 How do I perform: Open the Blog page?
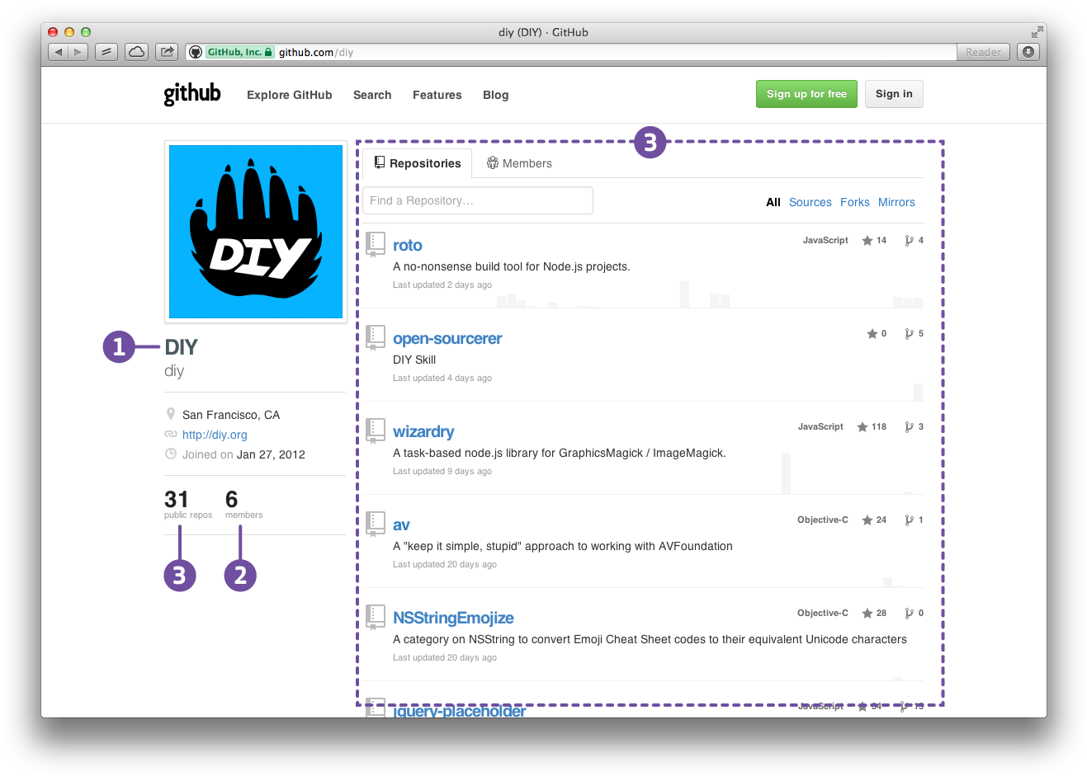[495, 95]
